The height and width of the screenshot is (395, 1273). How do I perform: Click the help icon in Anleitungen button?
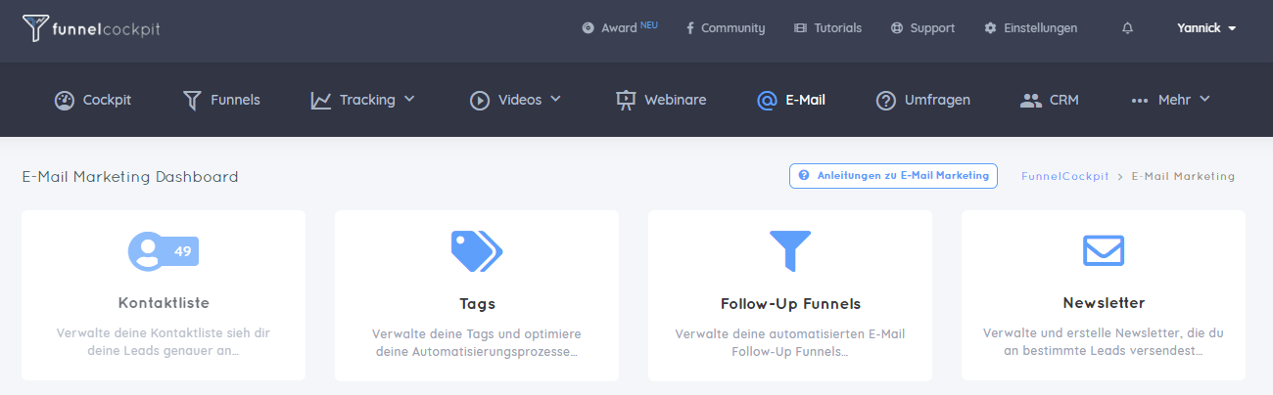[804, 176]
